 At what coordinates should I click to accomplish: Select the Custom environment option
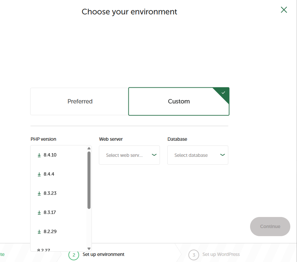pyautogui.click(x=179, y=101)
